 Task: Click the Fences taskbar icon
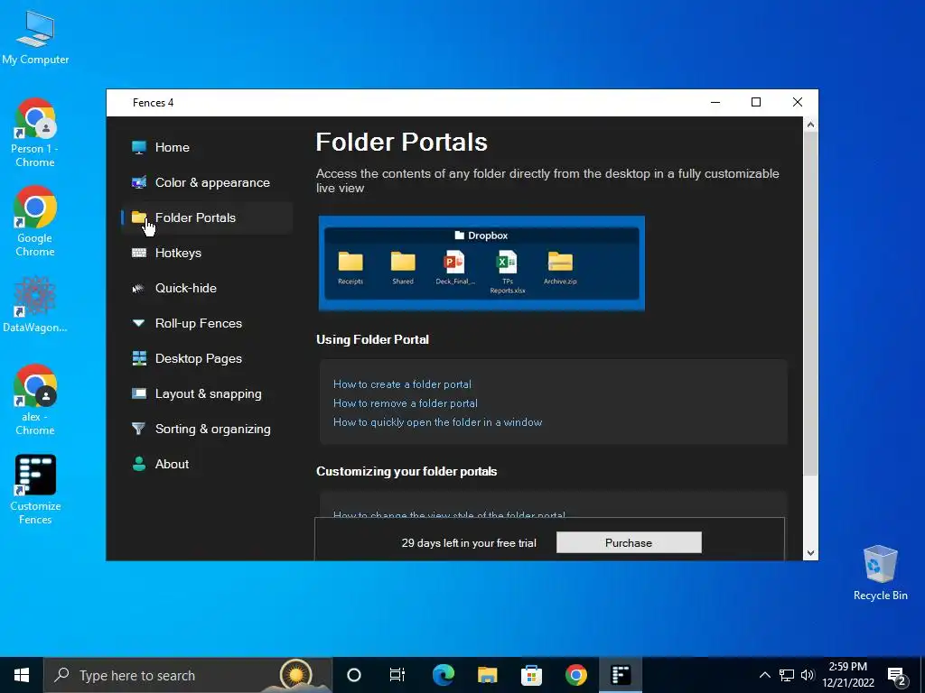621,675
